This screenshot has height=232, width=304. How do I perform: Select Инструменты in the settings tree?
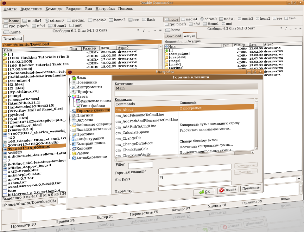[89, 87]
